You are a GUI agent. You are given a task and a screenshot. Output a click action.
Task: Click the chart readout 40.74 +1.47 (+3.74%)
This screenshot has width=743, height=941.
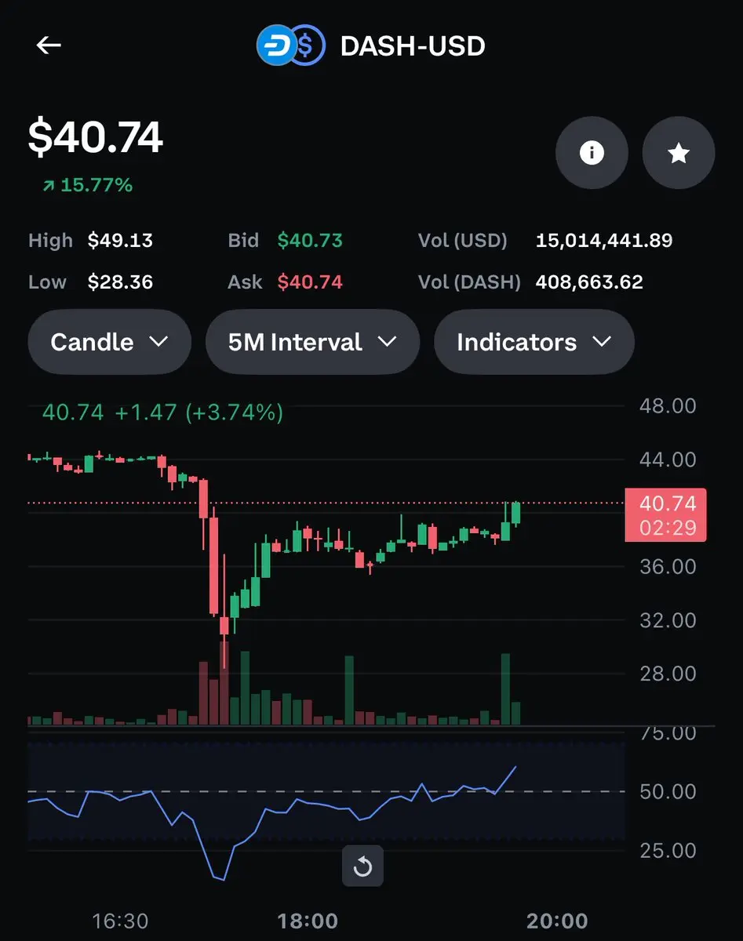(x=162, y=412)
